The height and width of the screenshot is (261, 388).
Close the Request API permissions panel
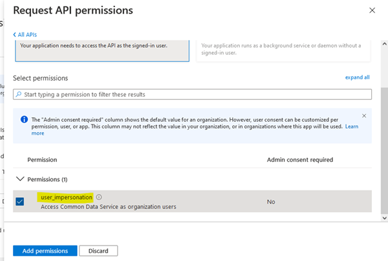(x=372, y=11)
